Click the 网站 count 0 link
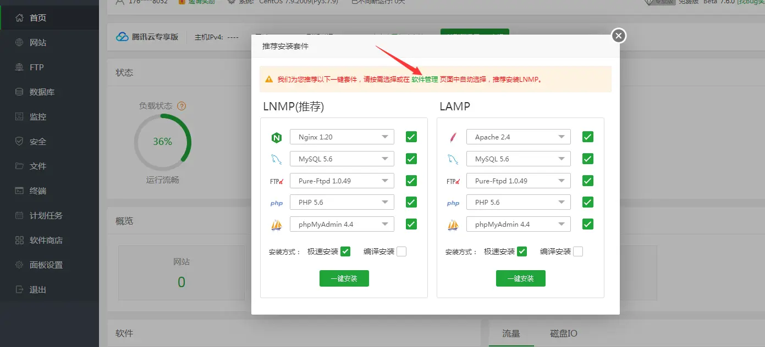The height and width of the screenshot is (347, 765). click(x=181, y=282)
